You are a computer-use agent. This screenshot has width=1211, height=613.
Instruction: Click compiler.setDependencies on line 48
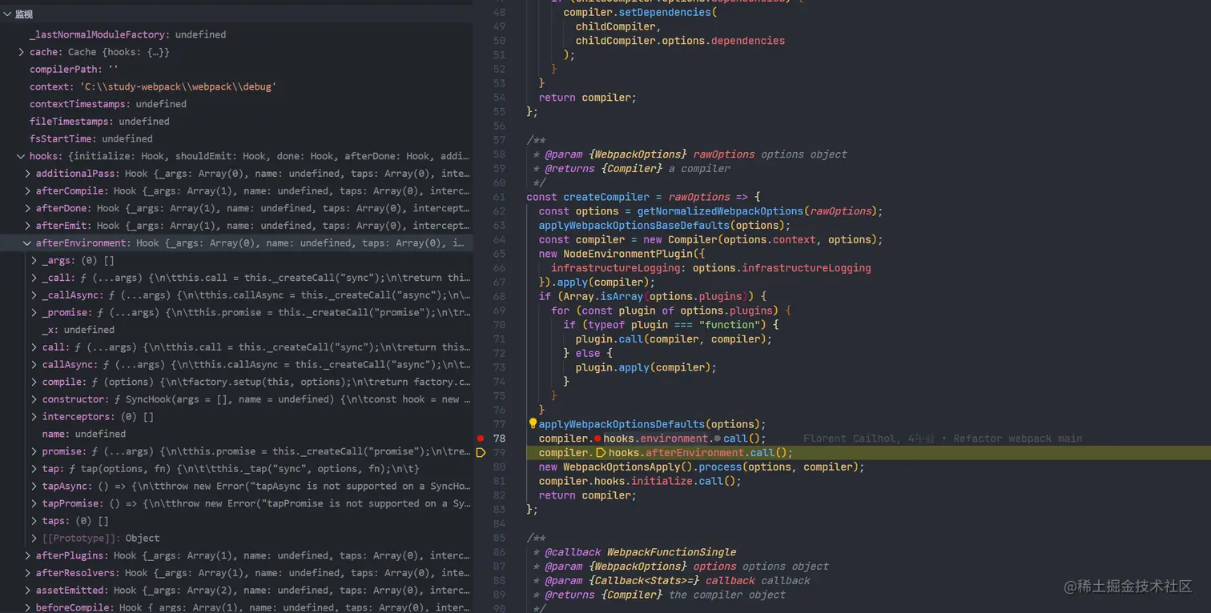[x=637, y=13]
